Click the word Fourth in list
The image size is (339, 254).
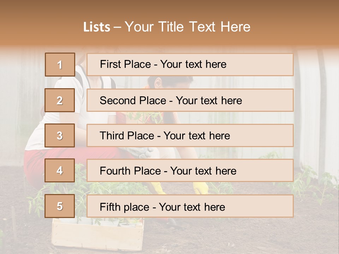[x=114, y=171]
